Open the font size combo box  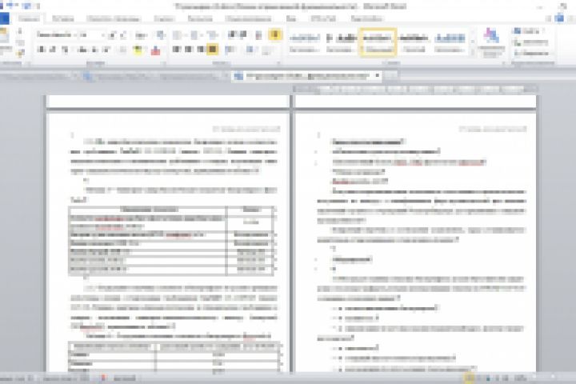click(x=92, y=35)
